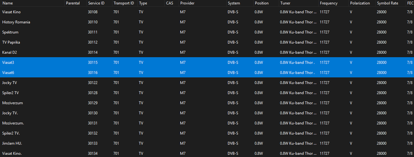Sort by the Name column header
This screenshot has height=157, width=414.
[32, 3]
